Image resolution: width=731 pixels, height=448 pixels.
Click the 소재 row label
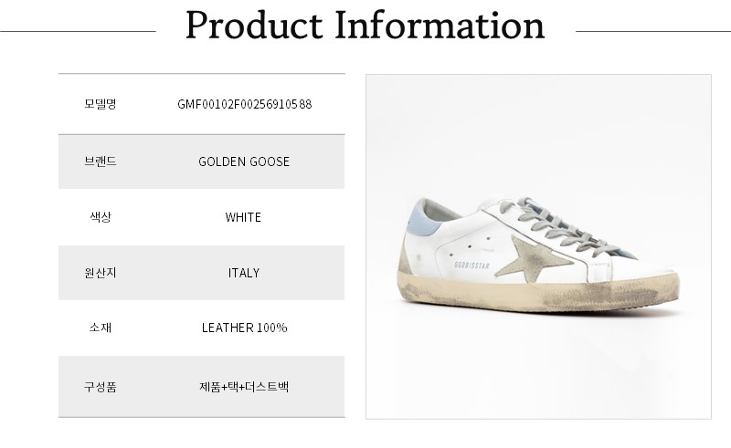[100, 328]
